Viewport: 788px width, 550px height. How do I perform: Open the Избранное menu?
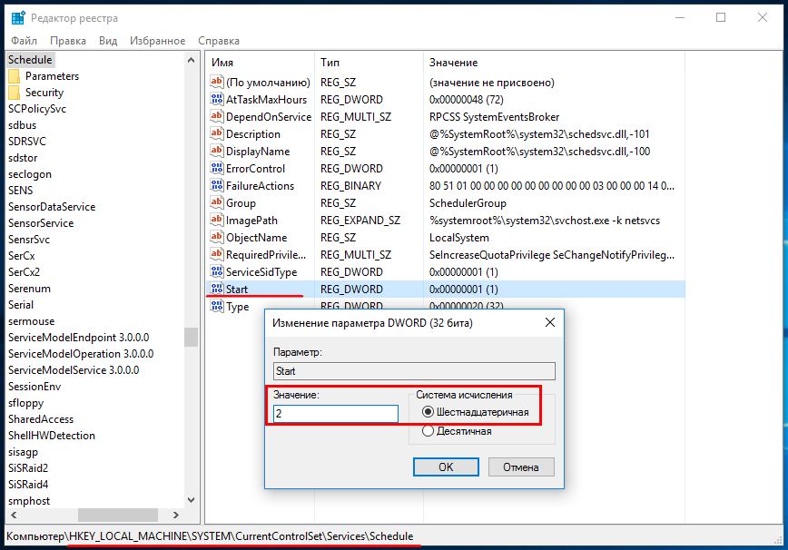coord(158,41)
